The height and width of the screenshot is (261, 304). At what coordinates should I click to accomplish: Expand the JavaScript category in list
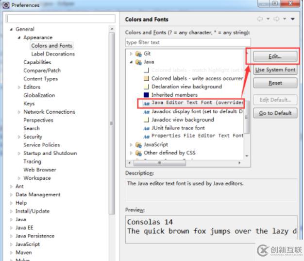point(131,145)
